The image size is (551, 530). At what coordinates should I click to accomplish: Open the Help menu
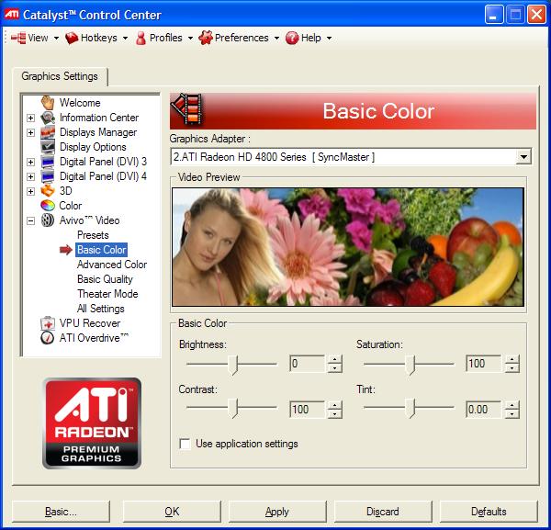[x=309, y=38]
